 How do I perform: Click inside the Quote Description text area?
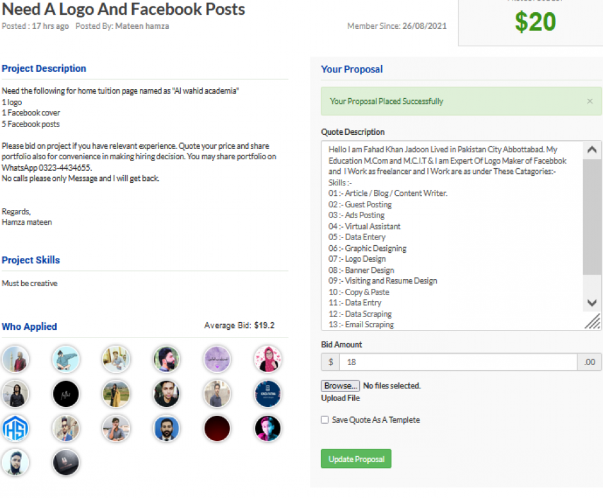pyautogui.click(x=449, y=231)
